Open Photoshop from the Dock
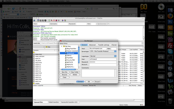Screen dimensions: 174x109 pyautogui.click(x=170, y=22)
